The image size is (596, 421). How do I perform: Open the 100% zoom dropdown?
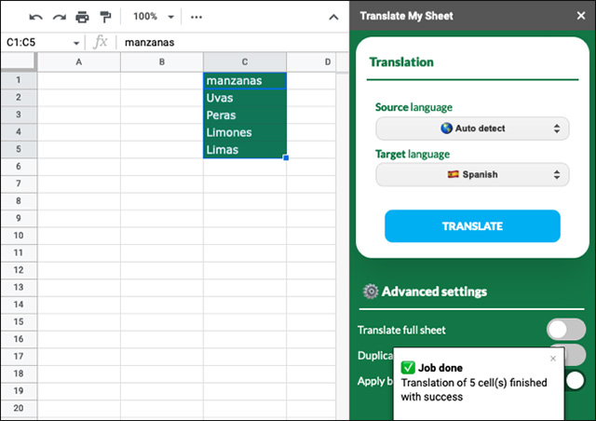point(151,17)
